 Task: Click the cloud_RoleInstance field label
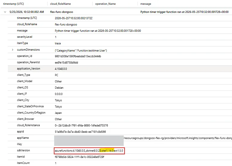coord(28,125)
